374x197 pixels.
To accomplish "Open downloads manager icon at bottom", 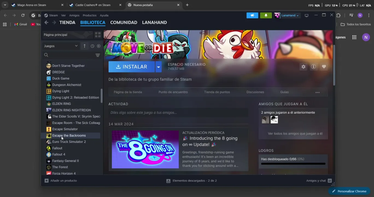I will pyautogui.click(x=168, y=181).
